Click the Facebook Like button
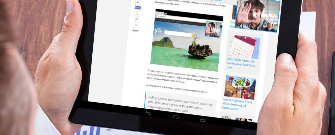335x135 pixels. 138,8
